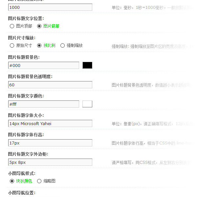This screenshot has width=197, height=197.
Task: Click the 强制缩放 label text
Action: [x=75, y=46]
